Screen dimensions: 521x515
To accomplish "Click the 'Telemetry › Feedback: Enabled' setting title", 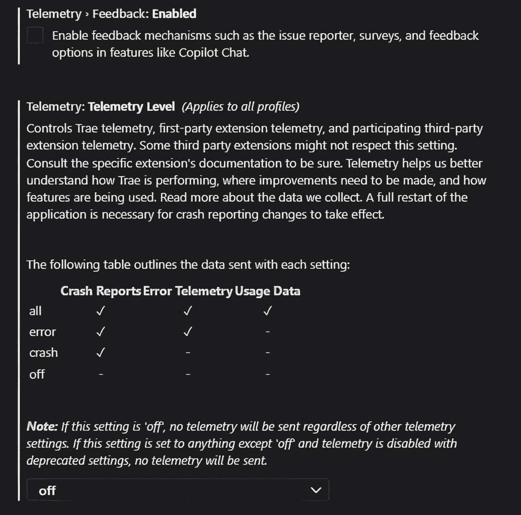I will [x=111, y=14].
